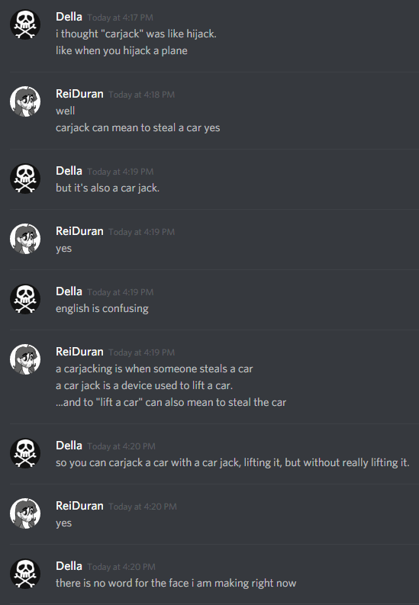Click ReiDuran's avatar beside first 'yes' reply
419x605 pixels.
point(25,239)
